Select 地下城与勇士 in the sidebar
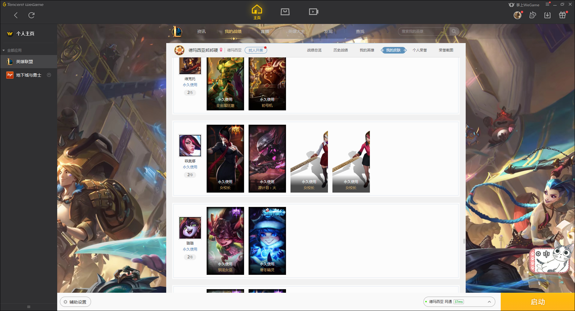This screenshot has height=311, width=575. [x=28, y=75]
